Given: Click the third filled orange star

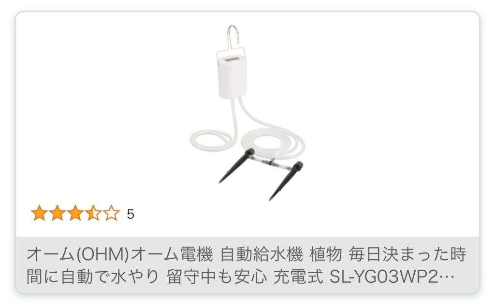Looking at the screenshot, I should 75,213.
